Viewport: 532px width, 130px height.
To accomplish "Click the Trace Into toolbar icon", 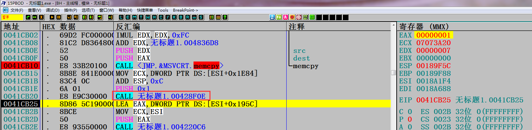I will pos(84,17).
